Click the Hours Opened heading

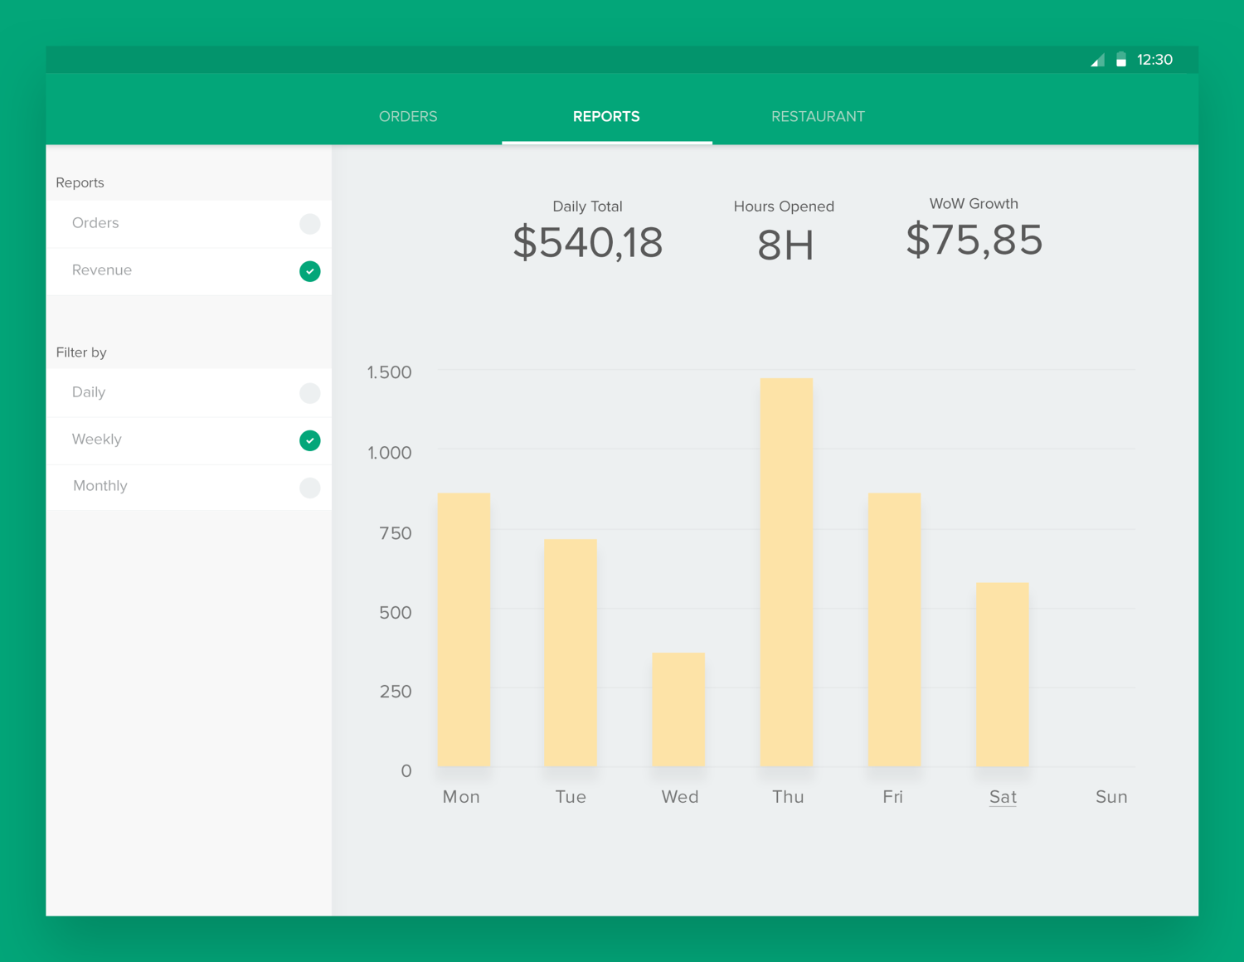coord(784,206)
